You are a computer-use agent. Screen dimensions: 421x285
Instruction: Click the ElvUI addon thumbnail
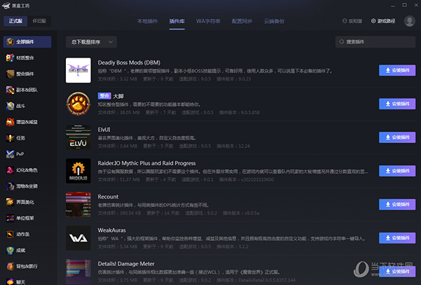pyautogui.click(x=78, y=138)
